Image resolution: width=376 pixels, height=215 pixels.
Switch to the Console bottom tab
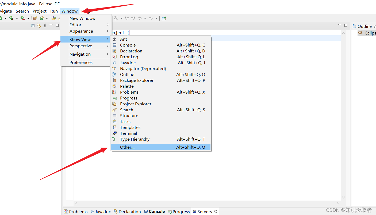154,212
